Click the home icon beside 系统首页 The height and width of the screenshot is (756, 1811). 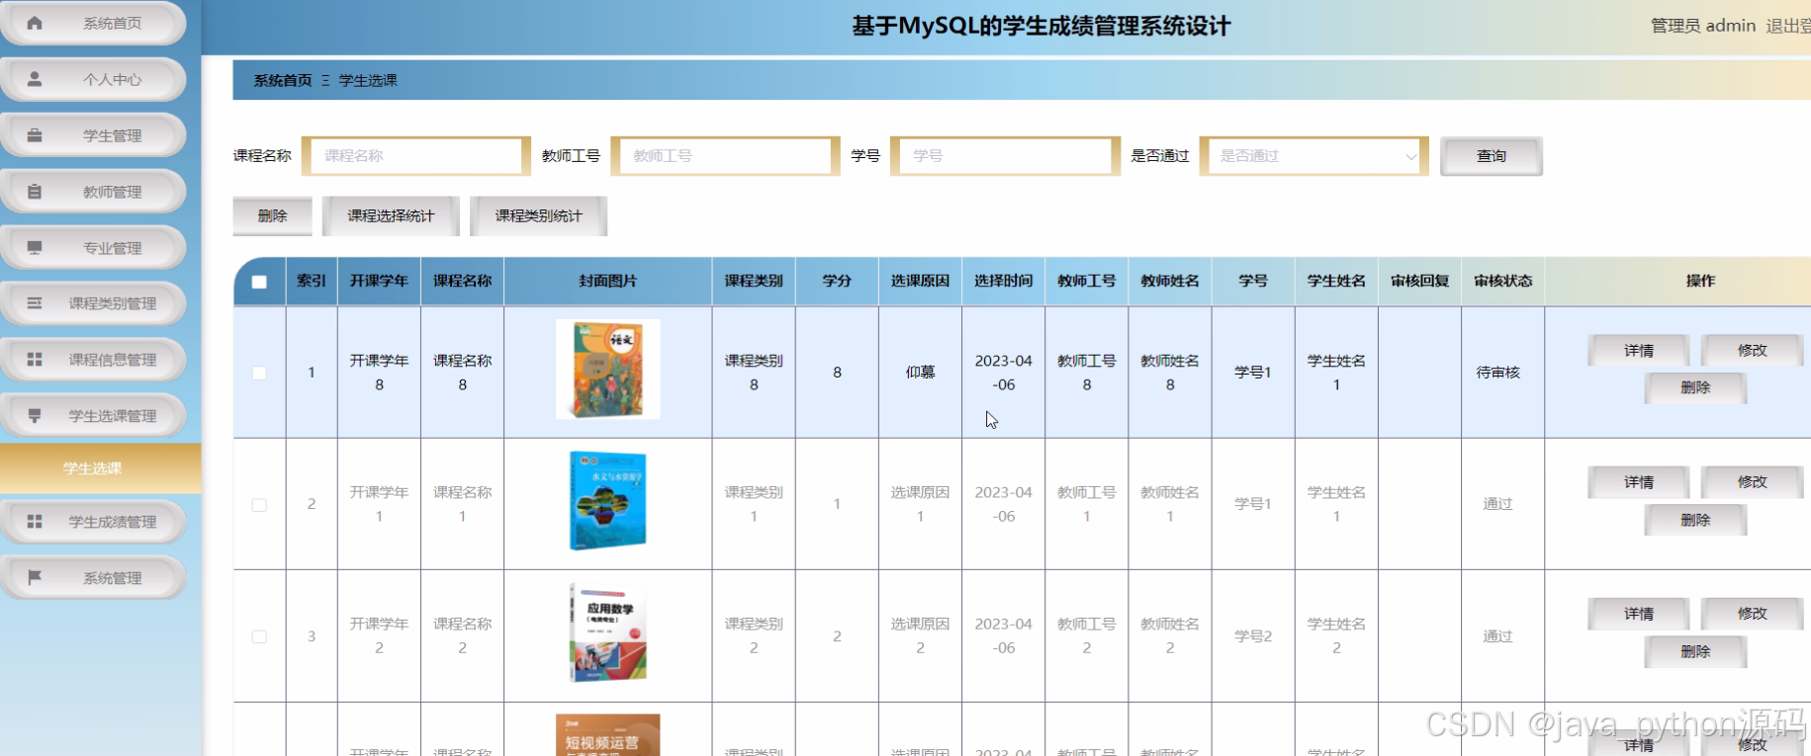tap(35, 23)
